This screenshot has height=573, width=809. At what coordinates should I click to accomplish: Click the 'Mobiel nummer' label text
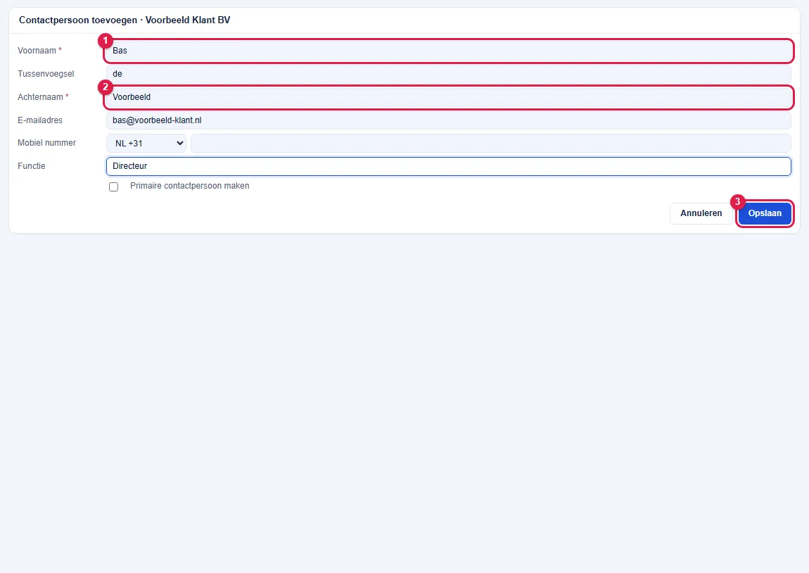pos(47,143)
